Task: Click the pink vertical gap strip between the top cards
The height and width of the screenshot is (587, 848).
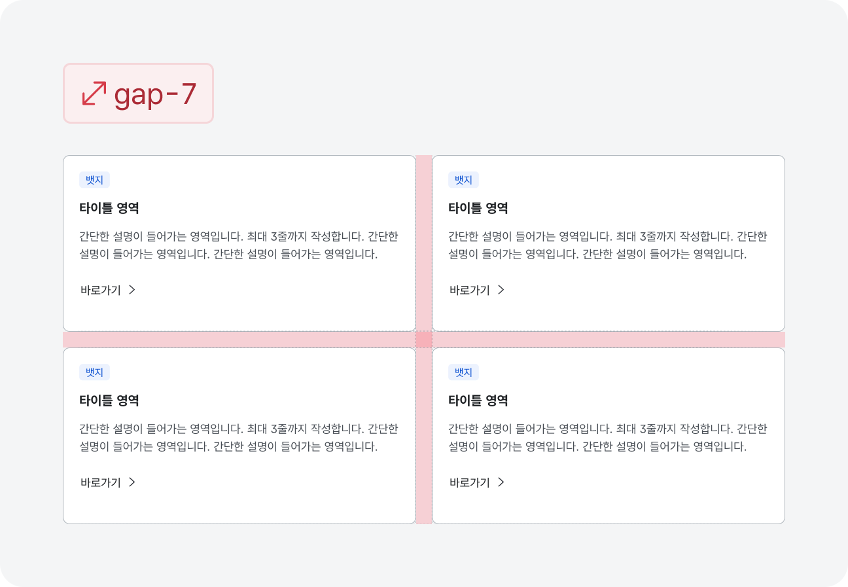Action: pos(424,243)
